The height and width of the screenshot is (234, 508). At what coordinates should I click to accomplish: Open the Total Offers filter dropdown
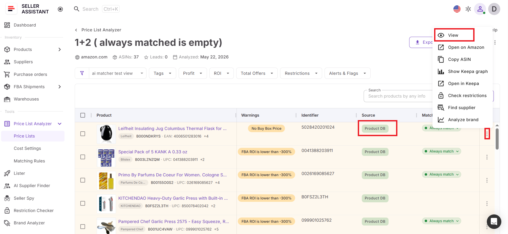(257, 73)
